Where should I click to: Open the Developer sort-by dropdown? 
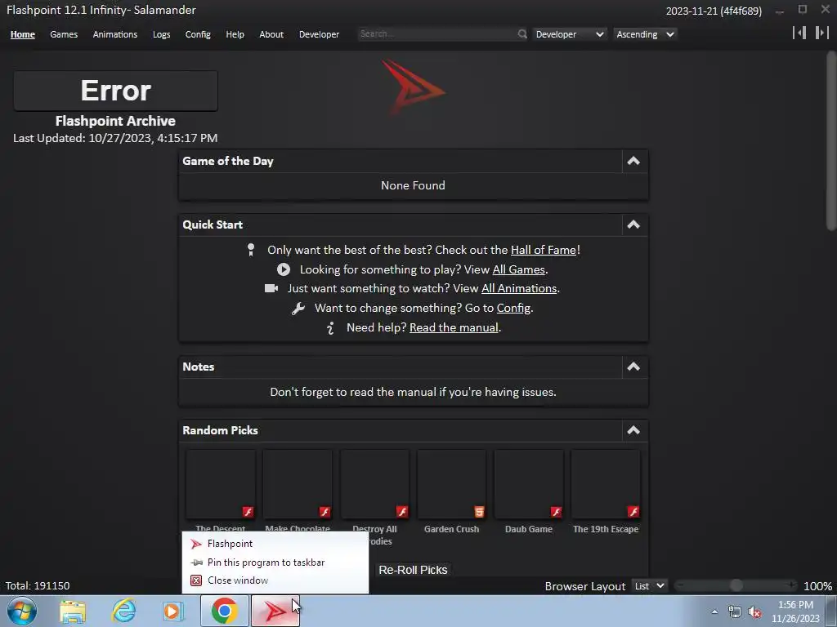click(570, 34)
